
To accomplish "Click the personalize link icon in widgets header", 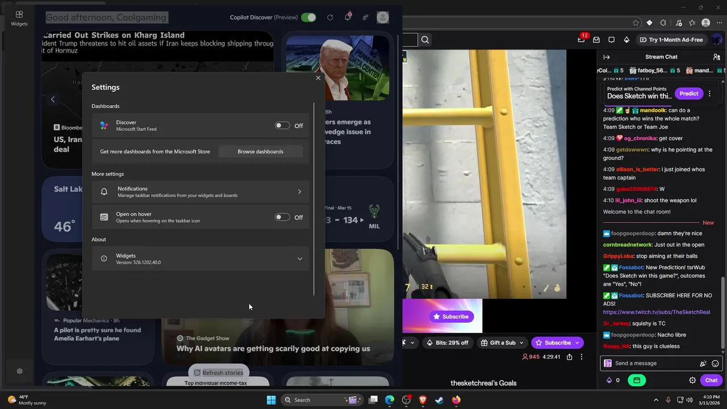I will (x=365, y=18).
